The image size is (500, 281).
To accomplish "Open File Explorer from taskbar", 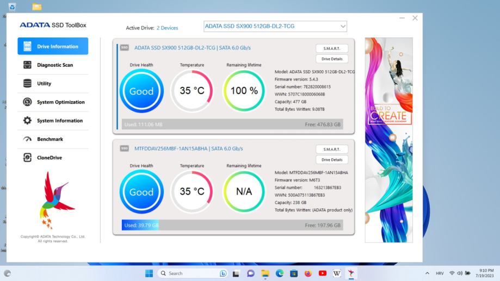I will 265,273.
